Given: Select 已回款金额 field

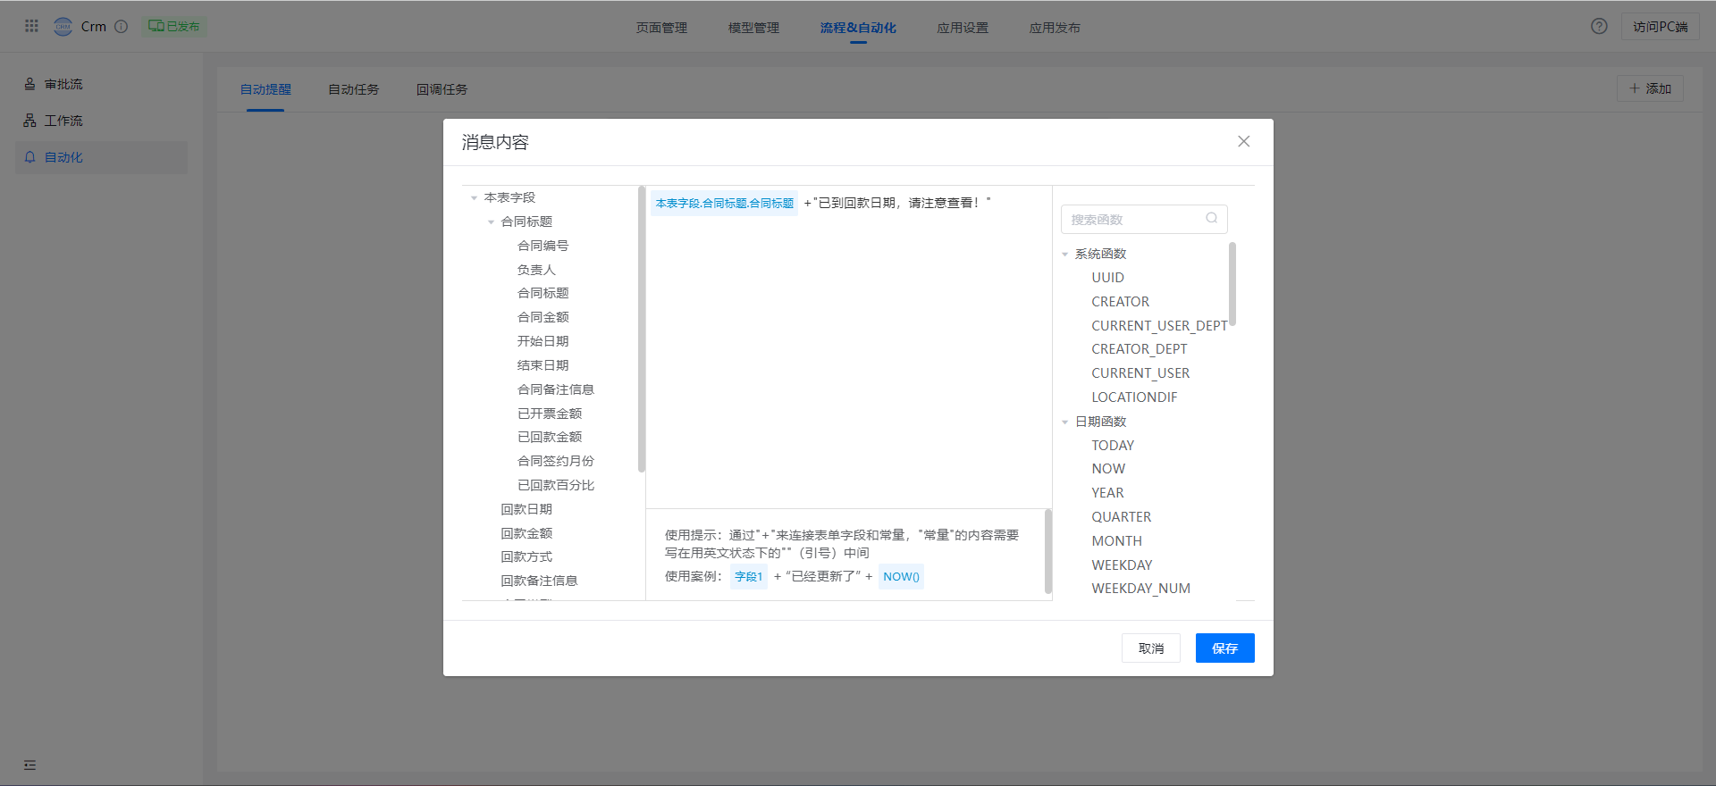Looking at the screenshot, I should pos(549,437).
